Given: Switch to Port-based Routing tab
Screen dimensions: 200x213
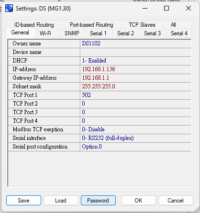Looking at the screenshot, I should pos(91,25).
